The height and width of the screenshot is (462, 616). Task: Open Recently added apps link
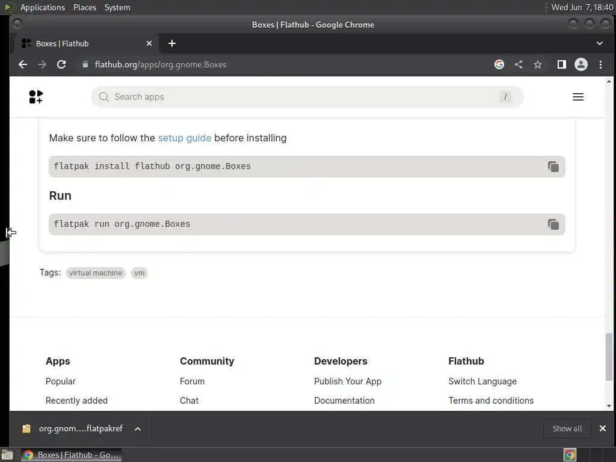pyautogui.click(x=76, y=400)
